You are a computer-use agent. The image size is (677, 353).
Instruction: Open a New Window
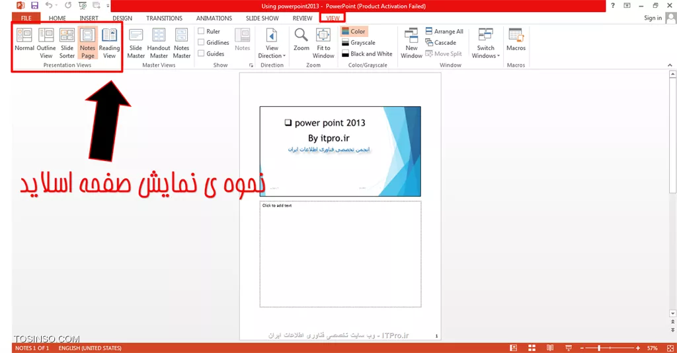(x=411, y=43)
